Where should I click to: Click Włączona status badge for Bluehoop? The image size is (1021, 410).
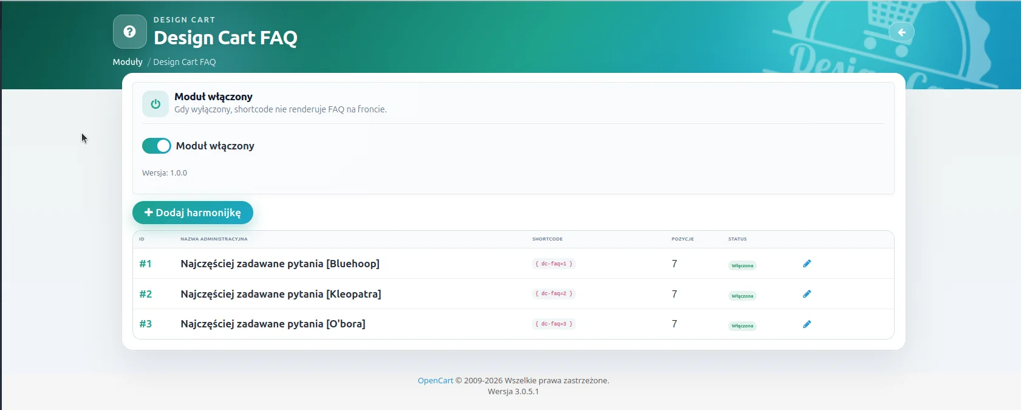tap(742, 265)
